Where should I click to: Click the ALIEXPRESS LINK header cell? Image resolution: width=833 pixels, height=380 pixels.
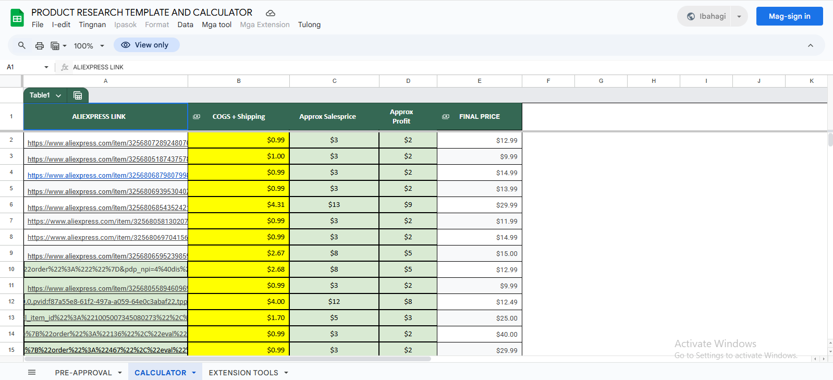pyautogui.click(x=106, y=117)
